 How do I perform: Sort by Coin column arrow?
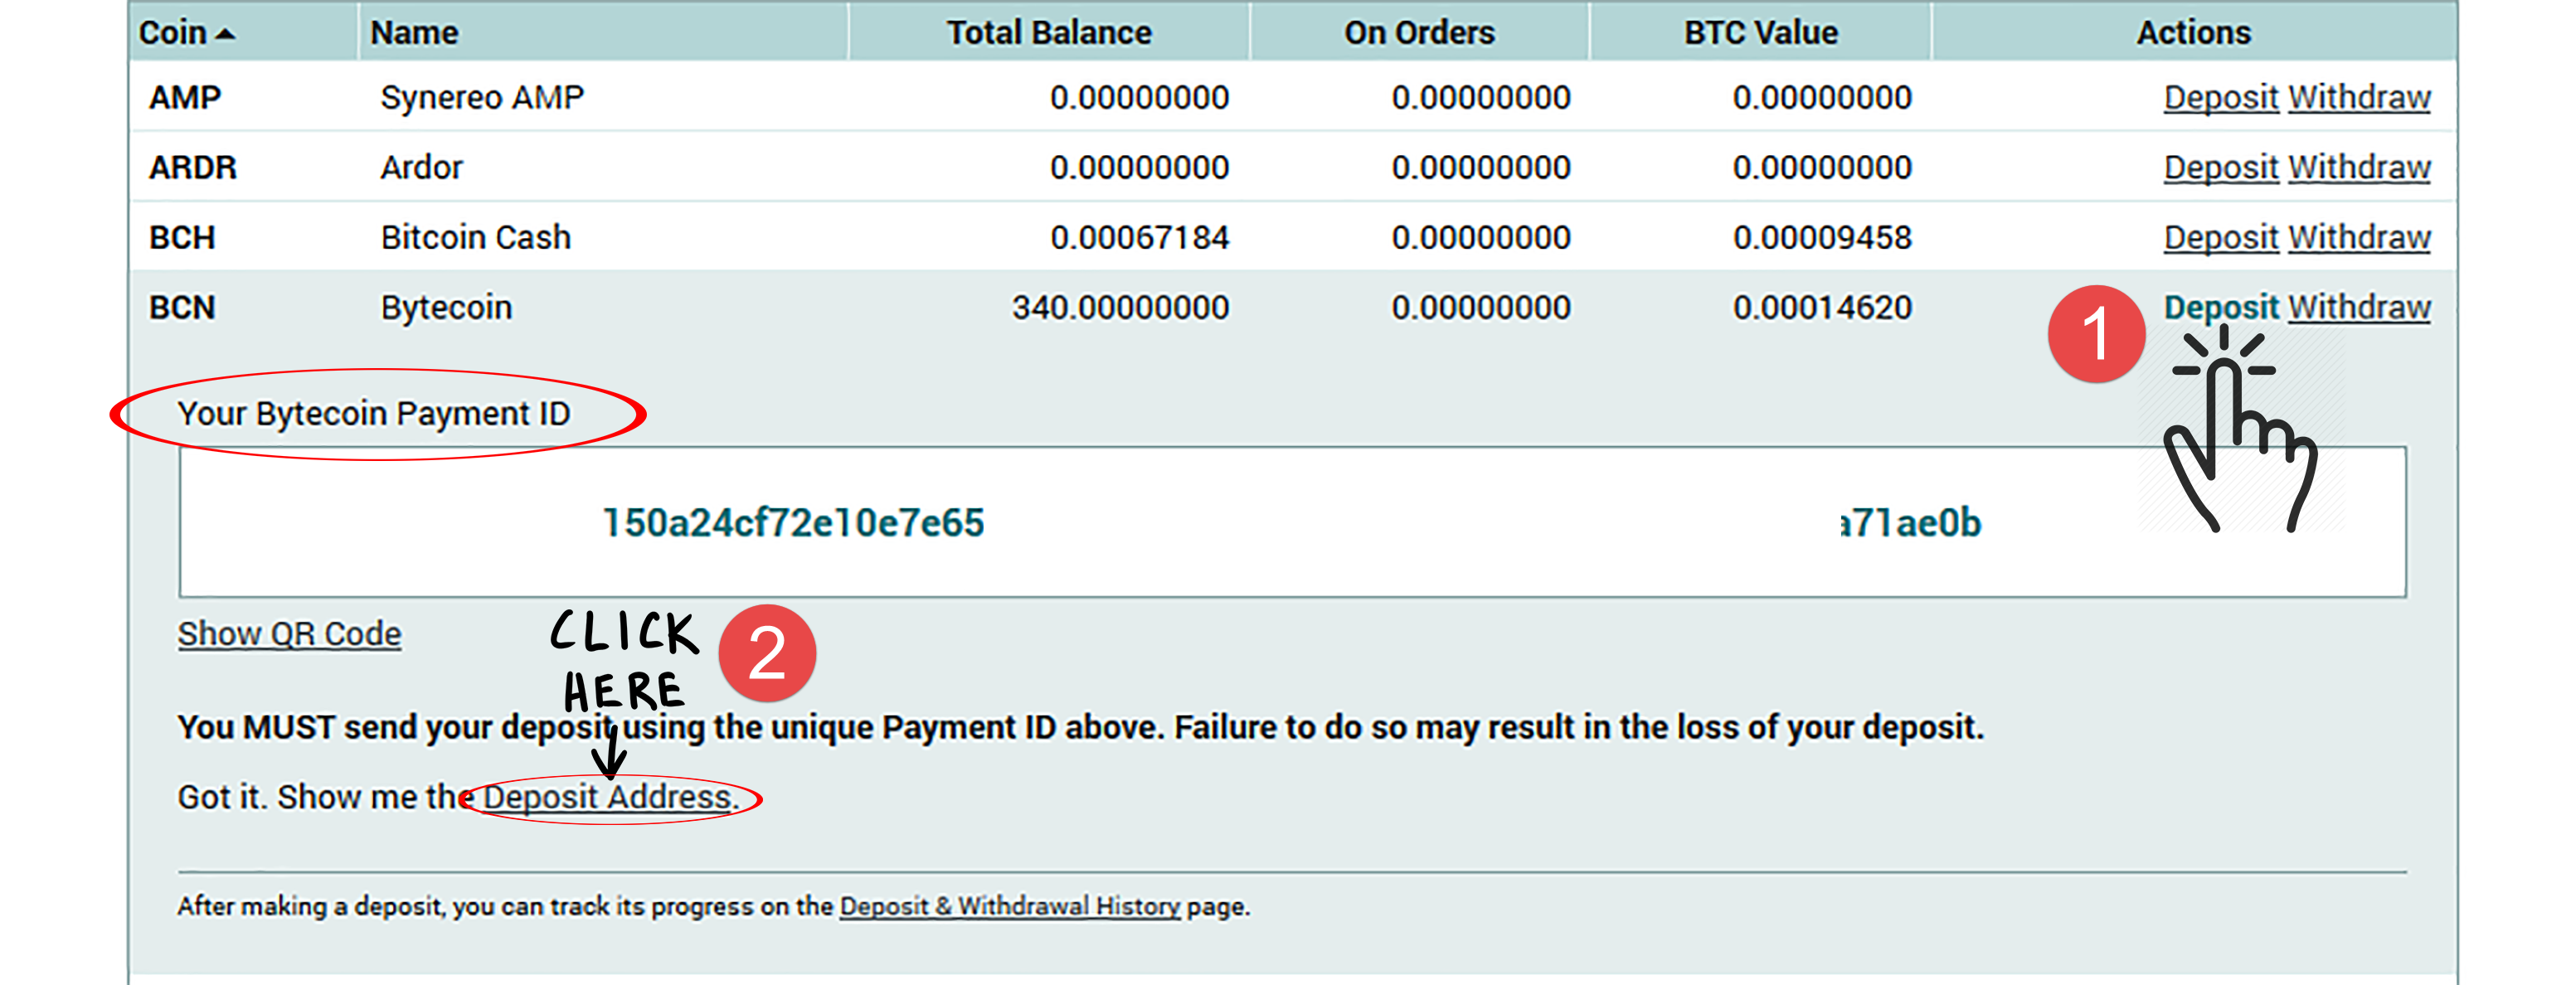[x=226, y=34]
